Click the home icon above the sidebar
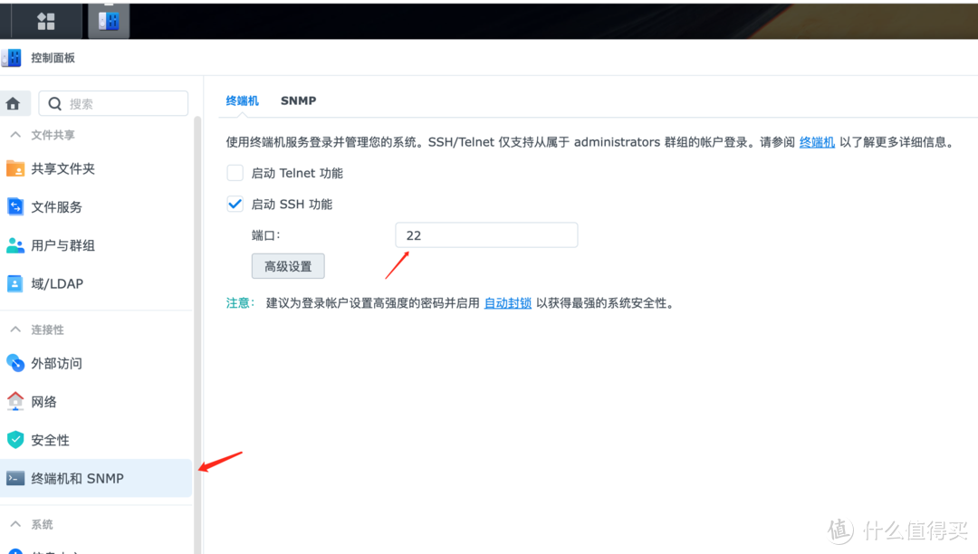This screenshot has height=554, width=978. point(14,103)
